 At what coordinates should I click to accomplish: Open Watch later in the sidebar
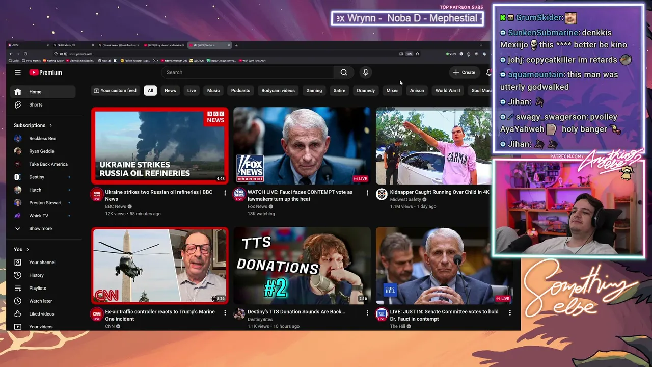tap(43, 301)
